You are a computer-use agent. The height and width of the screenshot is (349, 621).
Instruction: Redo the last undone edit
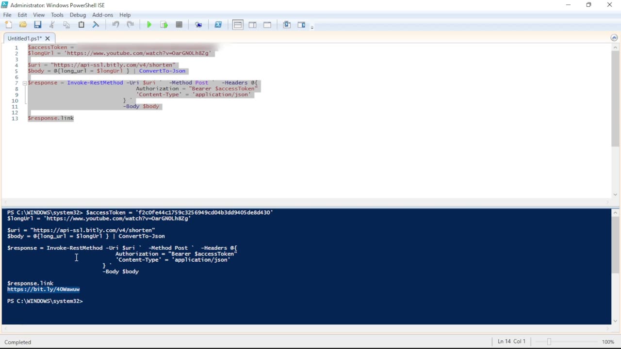(130, 25)
